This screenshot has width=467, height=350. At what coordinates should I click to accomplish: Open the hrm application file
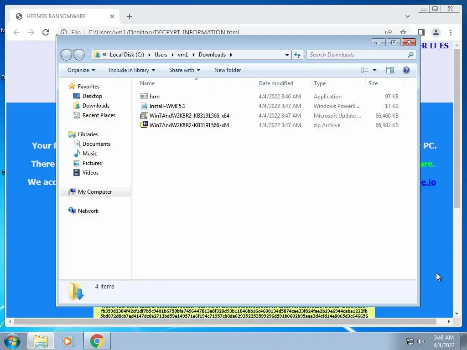click(154, 97)
